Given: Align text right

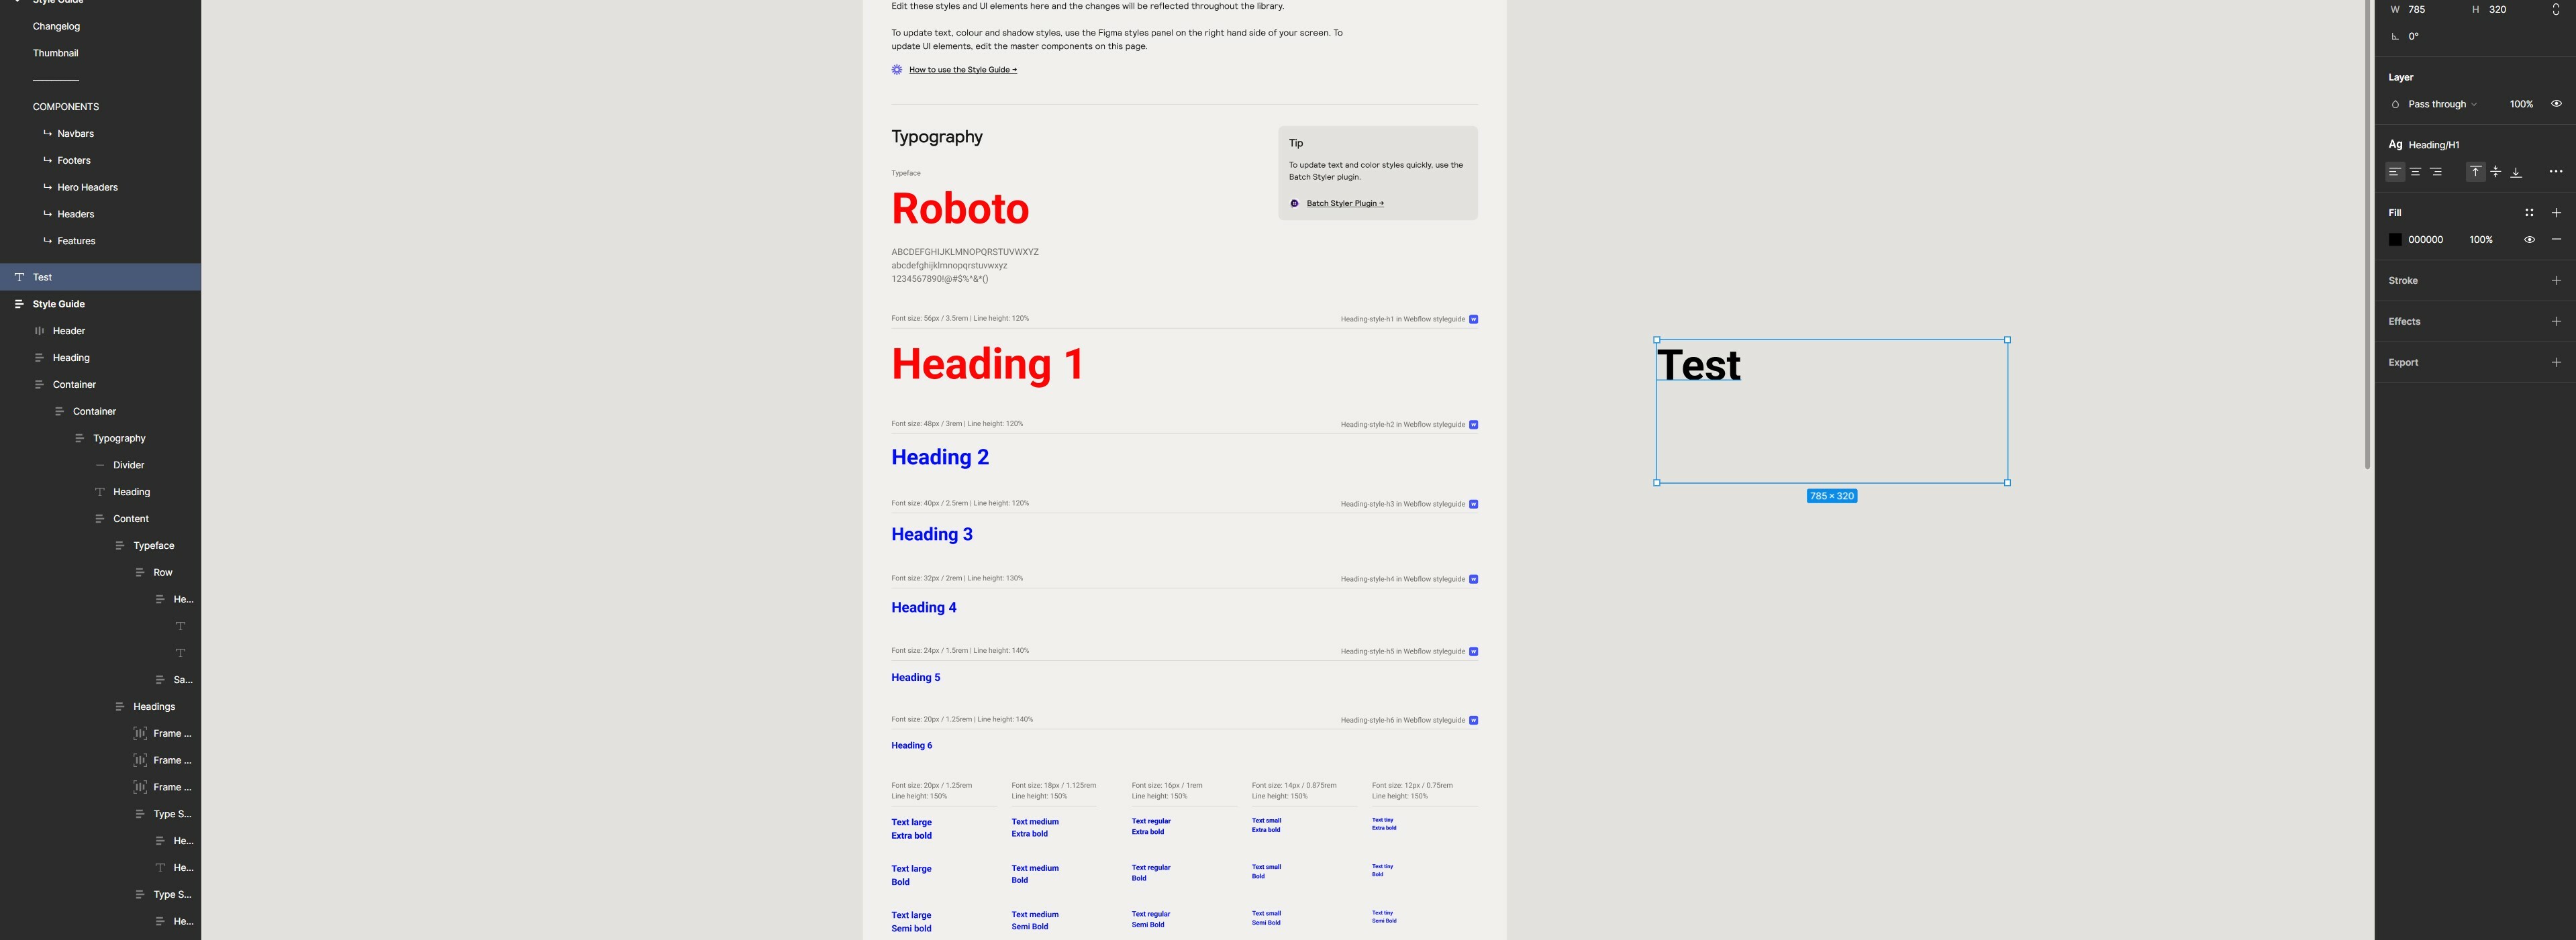Looking at the screenshot, I should coord(2436,172).
